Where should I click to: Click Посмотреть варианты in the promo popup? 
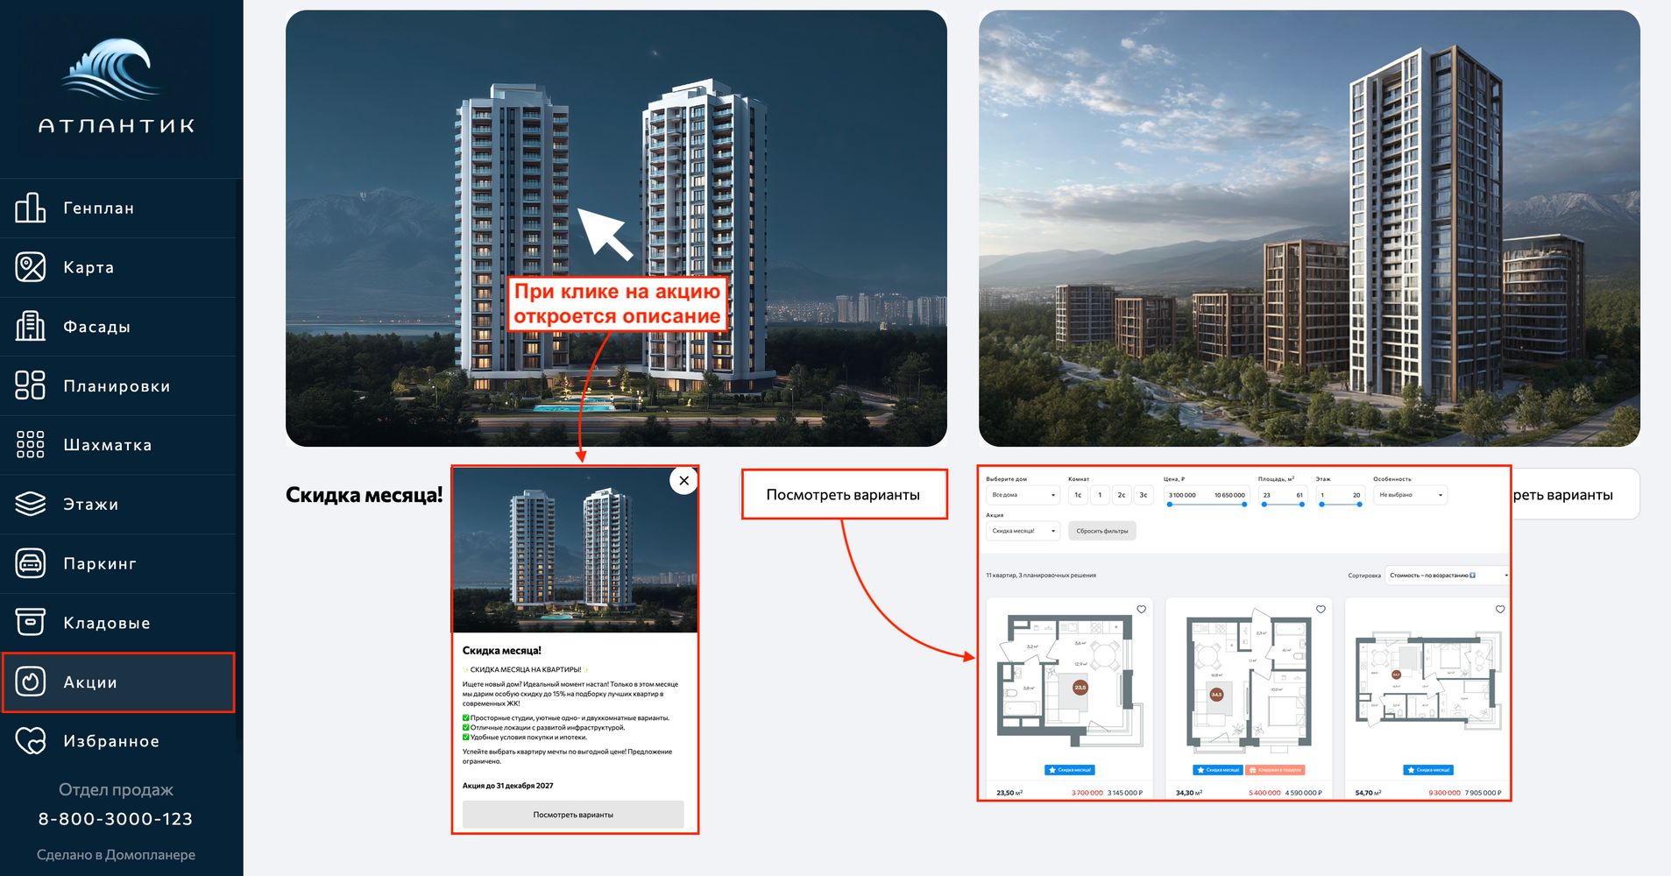point(573,815)
